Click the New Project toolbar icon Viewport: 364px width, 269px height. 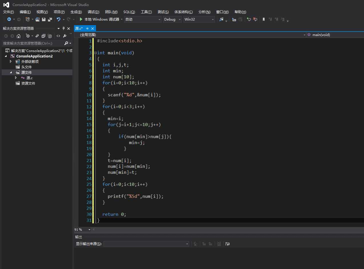(28, 19)
